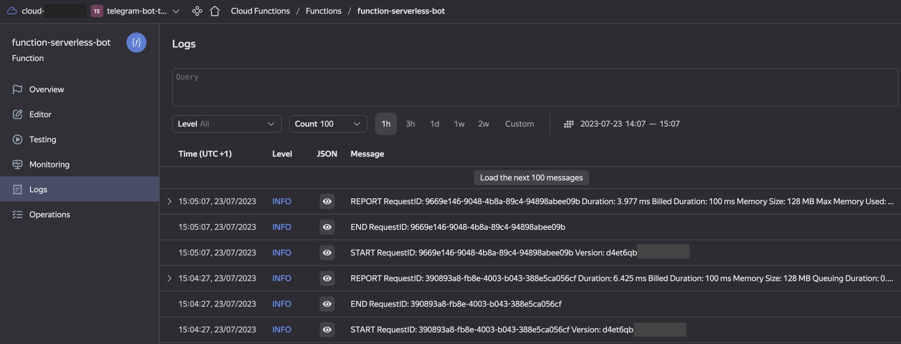Click the round function badge icon

[136, 43]
